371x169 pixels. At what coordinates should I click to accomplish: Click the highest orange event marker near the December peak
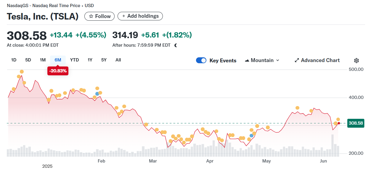22,71
